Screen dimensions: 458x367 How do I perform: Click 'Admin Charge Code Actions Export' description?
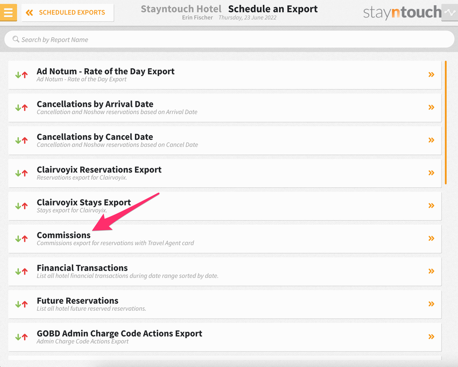[83, 341]
